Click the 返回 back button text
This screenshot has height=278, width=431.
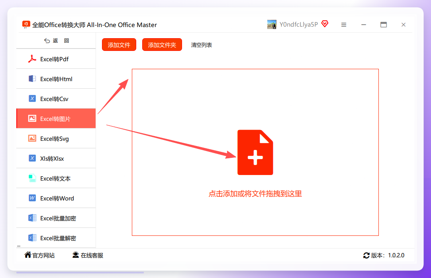(61, 41)
